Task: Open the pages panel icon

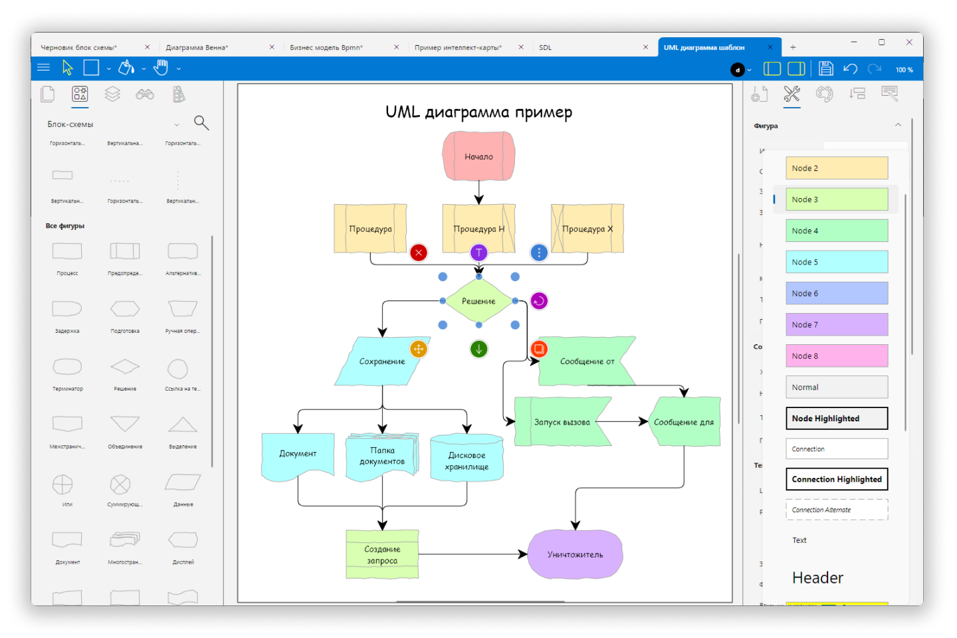Action: point(48,94)
